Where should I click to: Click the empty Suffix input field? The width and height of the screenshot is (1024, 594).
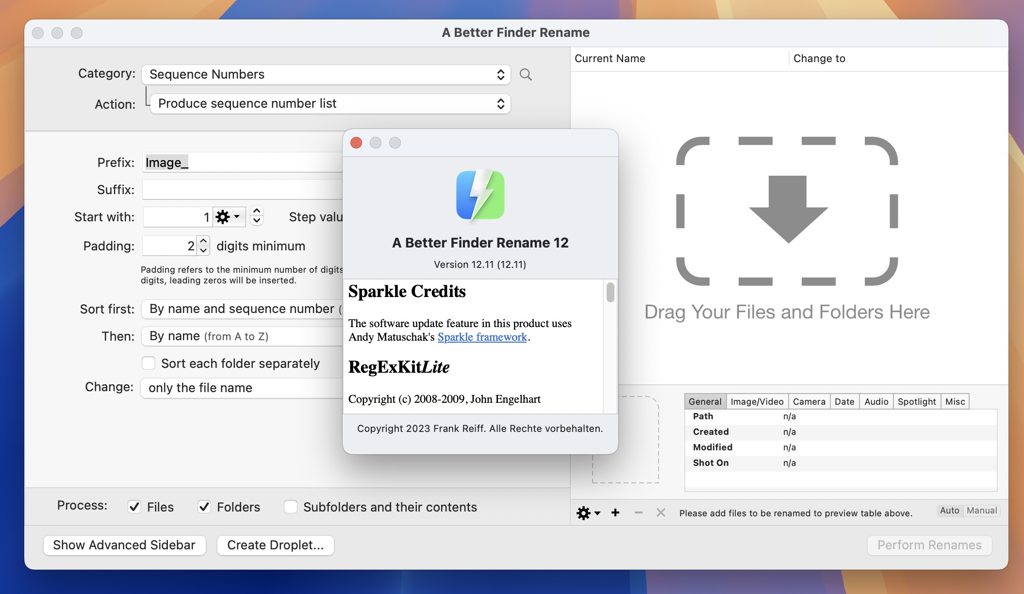click(243, 189)
